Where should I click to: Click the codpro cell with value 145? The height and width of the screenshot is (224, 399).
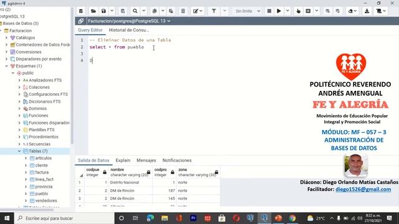click(165, 198)
